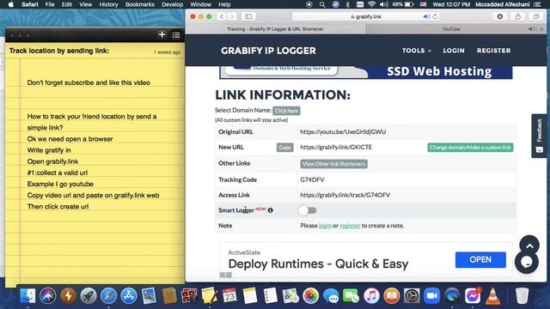Toggle the Smart Logger switch
This screenshot has width=550, height=309.
pyautogui.click(x=308, y=210)
